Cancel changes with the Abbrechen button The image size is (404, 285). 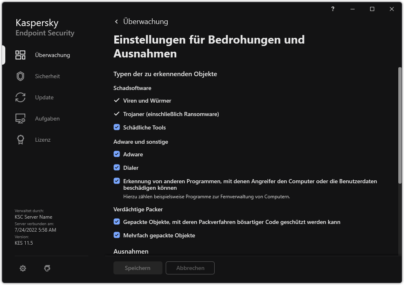pyautogui.click(x=190, y=268)
